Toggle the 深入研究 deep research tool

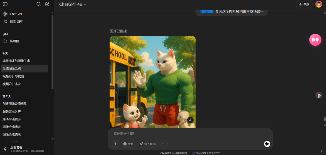(148, 144)
